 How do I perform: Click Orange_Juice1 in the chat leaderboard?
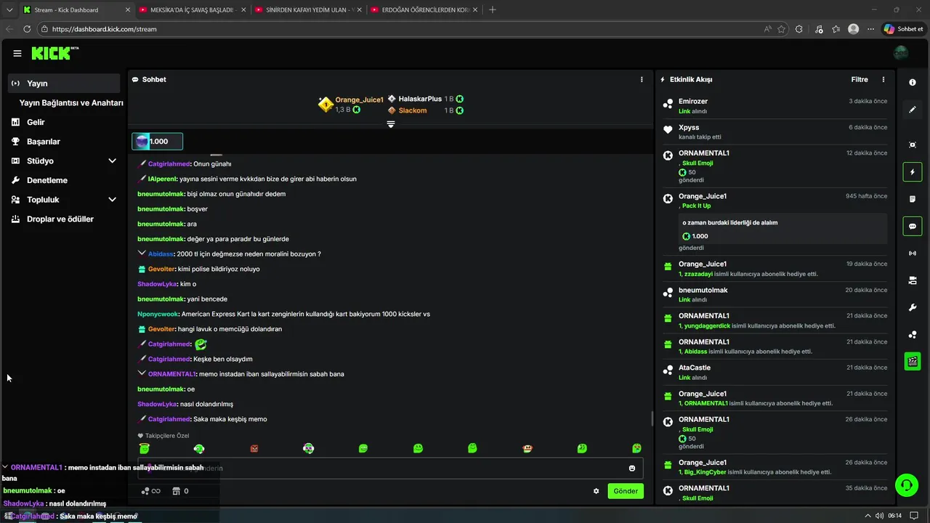click(x=359, y=100)
